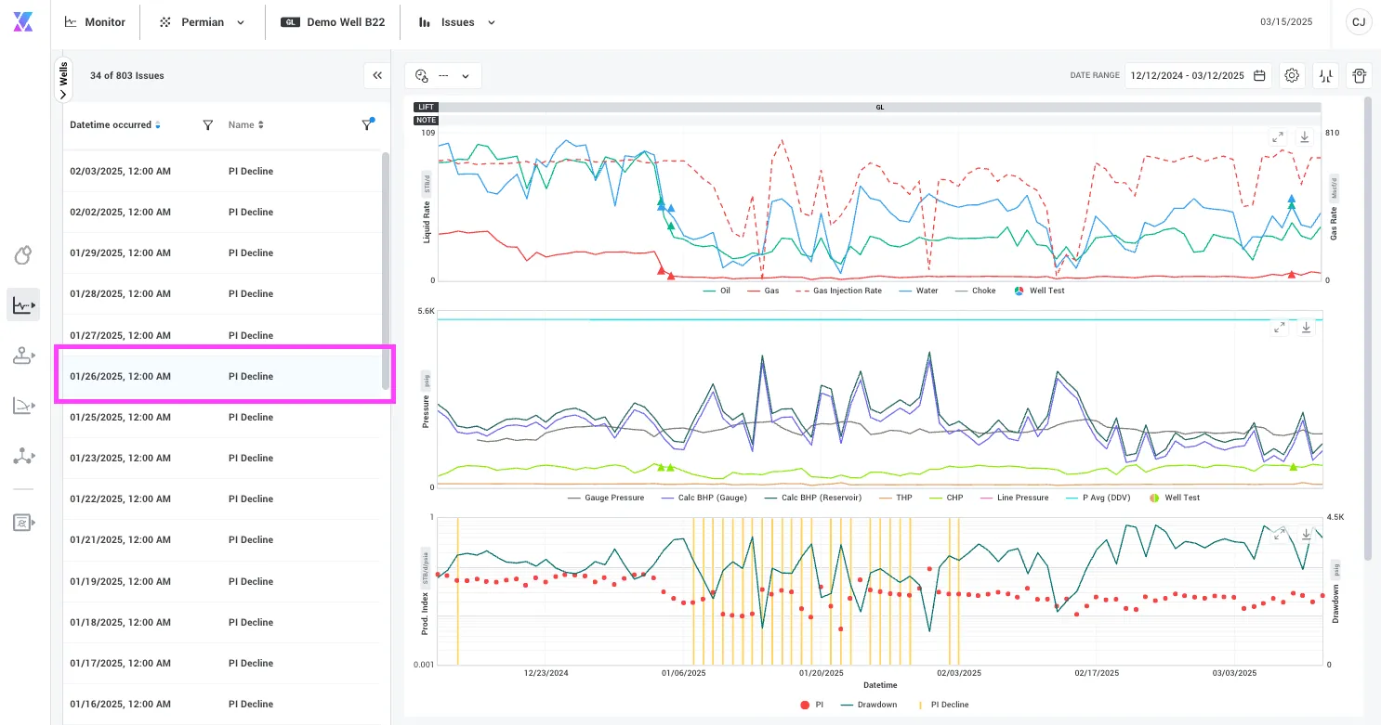Viewport: 1381px width, 725px height.
Task: Filter the Datetime occurred column
Action: click(208, 124)
